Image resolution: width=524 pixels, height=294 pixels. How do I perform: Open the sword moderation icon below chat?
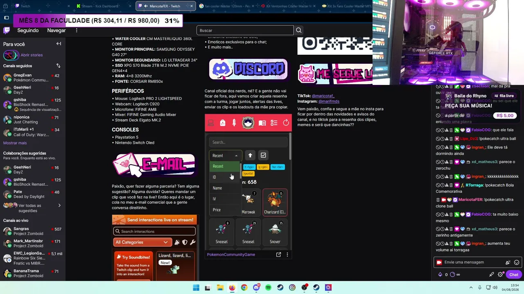(x=492, y=274)
